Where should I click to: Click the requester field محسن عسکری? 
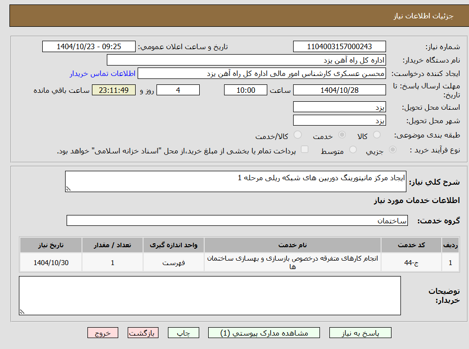coord(262,73)
